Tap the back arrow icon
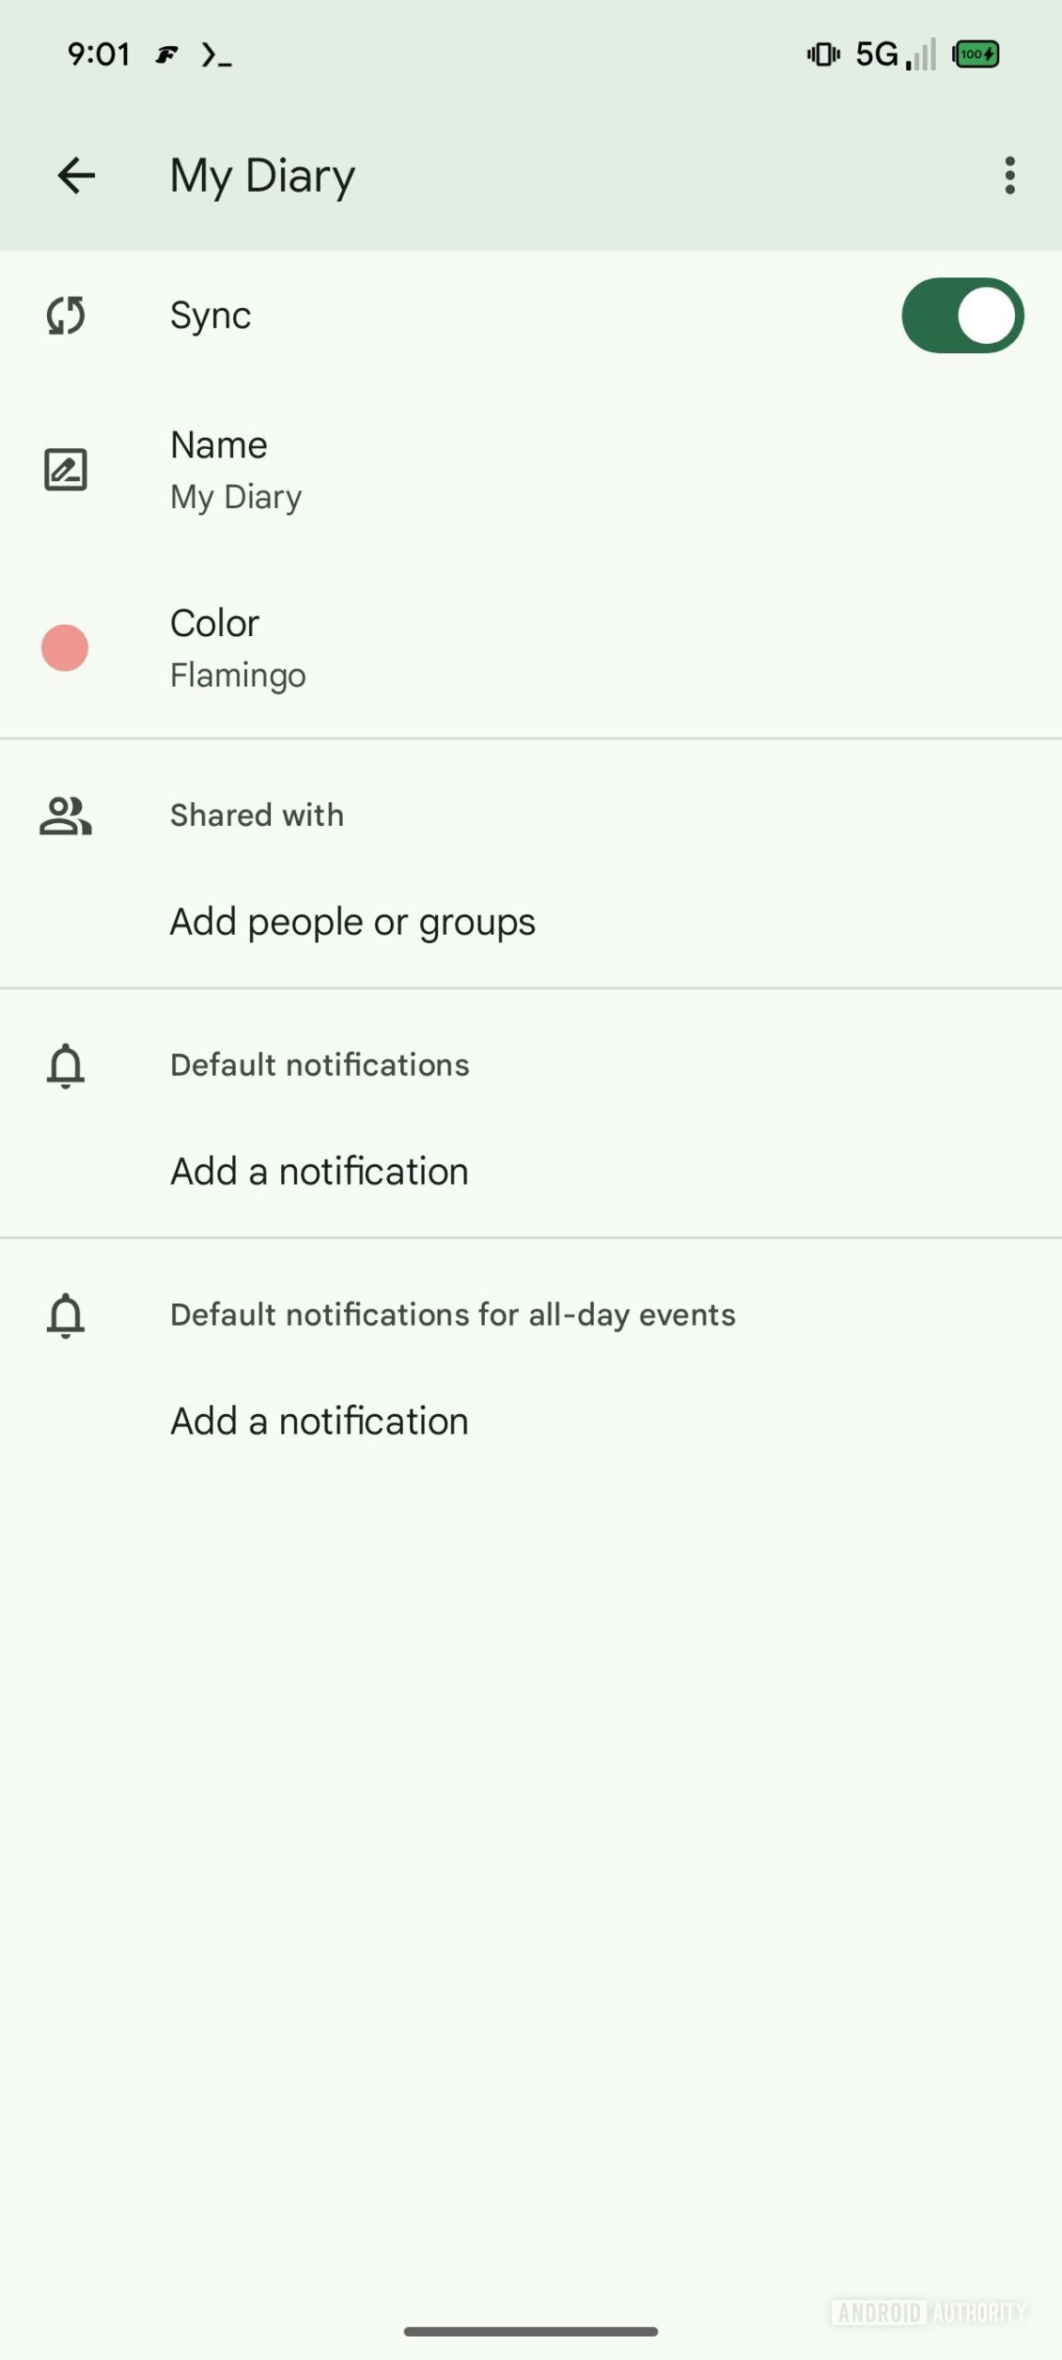This screenshot has width=1062, height=2360. tap(76, 175)
